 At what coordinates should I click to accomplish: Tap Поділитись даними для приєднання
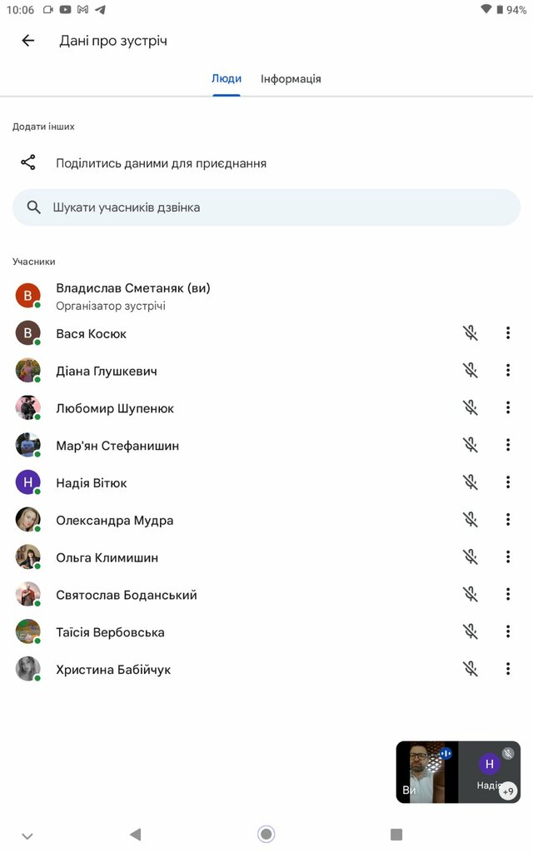[161, 163]
